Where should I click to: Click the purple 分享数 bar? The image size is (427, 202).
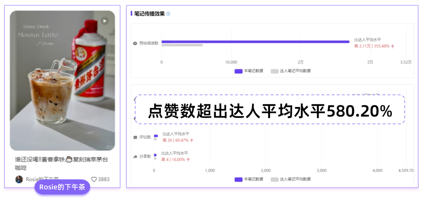point(155,155)
